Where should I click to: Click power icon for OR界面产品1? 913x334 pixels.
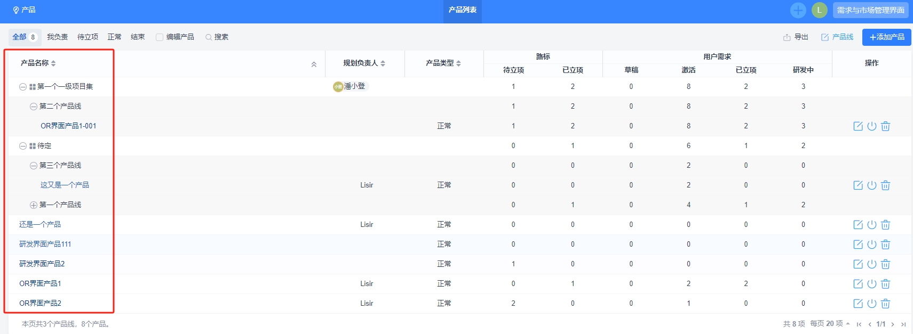click(872, 284)
